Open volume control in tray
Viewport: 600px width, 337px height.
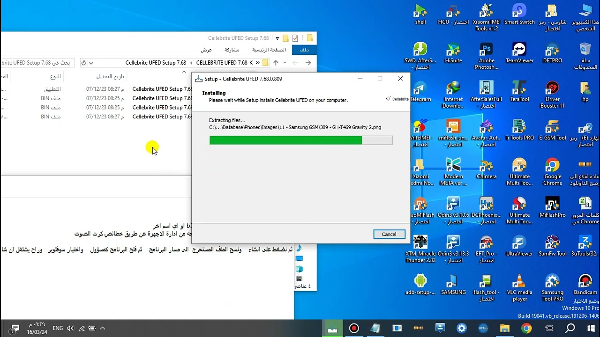70,329
